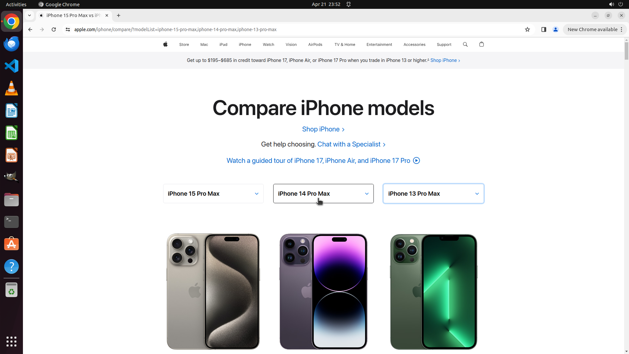Viewport: 629px width, 354px height.
Task: Reload the page
Action: 54,29
